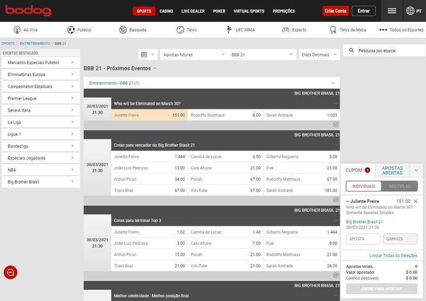Image resolution: width=426 pixels, height=301 pixels.
Task: Open the calendar date picker icon
Action: coord(144,54)
